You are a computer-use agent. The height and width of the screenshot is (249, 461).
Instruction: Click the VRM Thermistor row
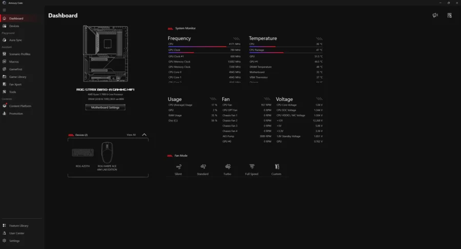pos(286,77)
